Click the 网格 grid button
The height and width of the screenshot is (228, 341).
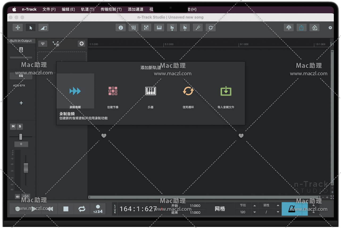(220, 209)
